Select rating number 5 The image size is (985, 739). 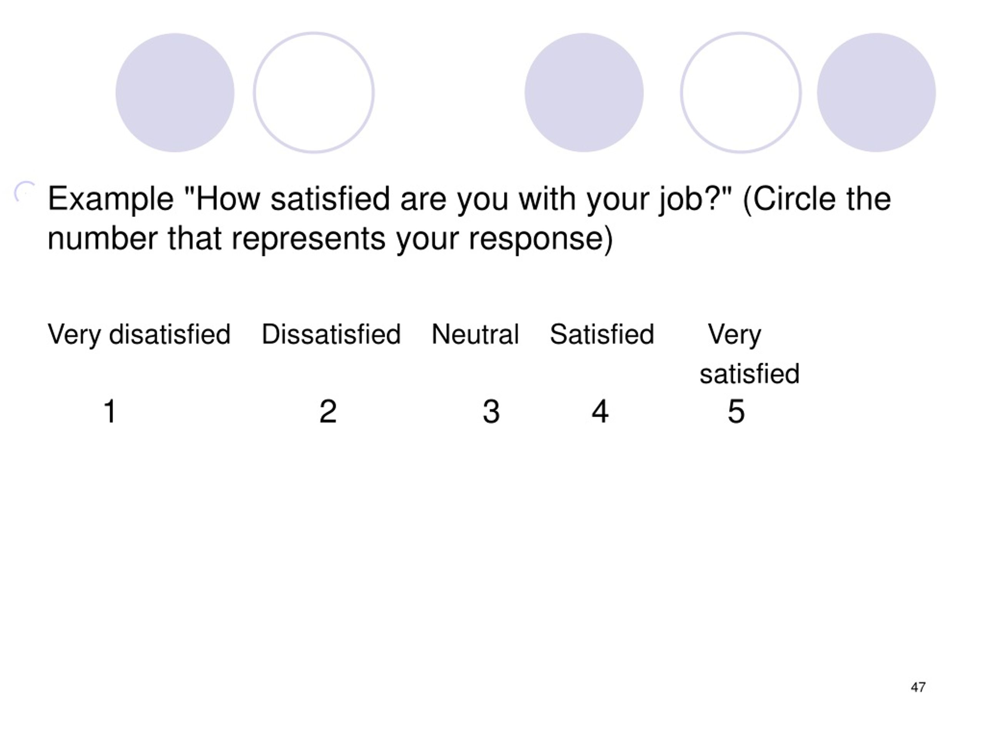(736, 411)
